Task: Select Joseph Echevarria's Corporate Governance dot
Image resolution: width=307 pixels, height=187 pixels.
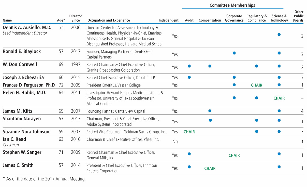Action: [234, 77]
